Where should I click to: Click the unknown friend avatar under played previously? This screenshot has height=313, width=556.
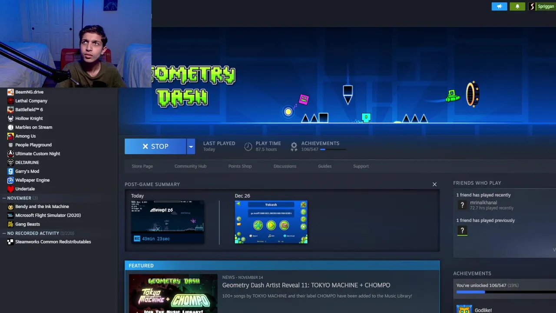click(x=462, y=231)
